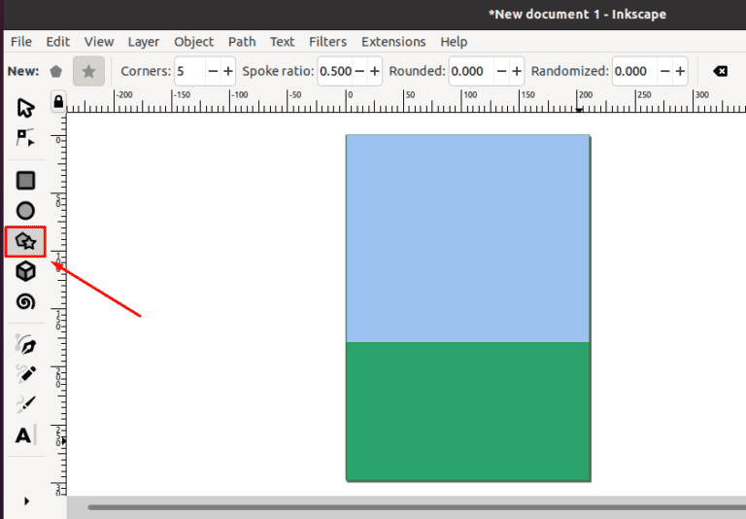Decrease the Spoke ratio value
The width and height of the screenshot is (746, 519).
(x=359, y=71)
